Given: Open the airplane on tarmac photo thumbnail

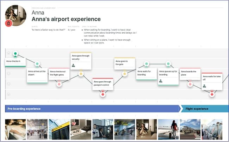Looking at the screenshot, I should 190,129.
